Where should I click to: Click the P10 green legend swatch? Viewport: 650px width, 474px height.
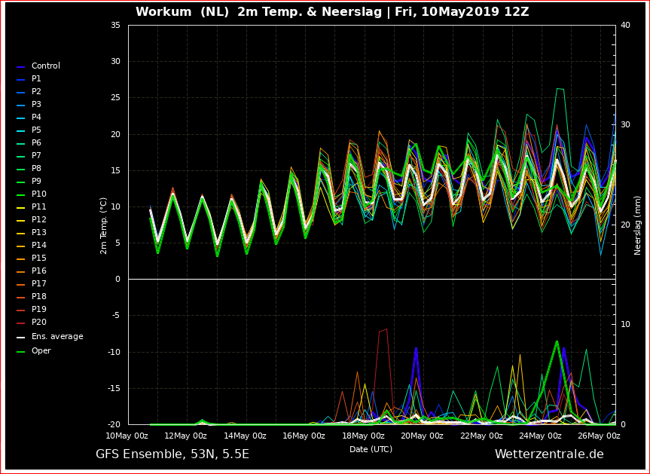click(21, 195)
